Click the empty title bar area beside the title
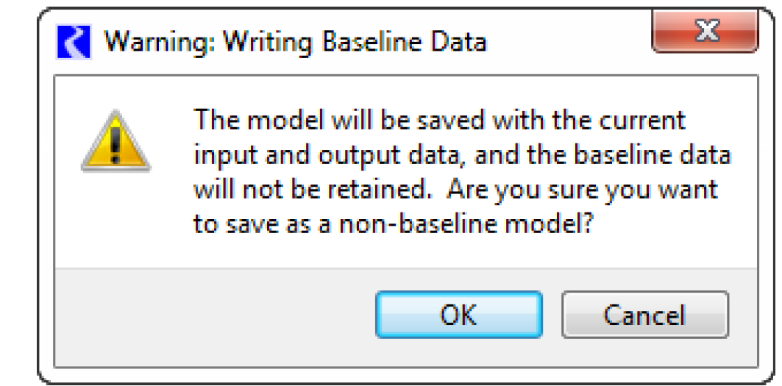782x386 pixels. [566, 41]
